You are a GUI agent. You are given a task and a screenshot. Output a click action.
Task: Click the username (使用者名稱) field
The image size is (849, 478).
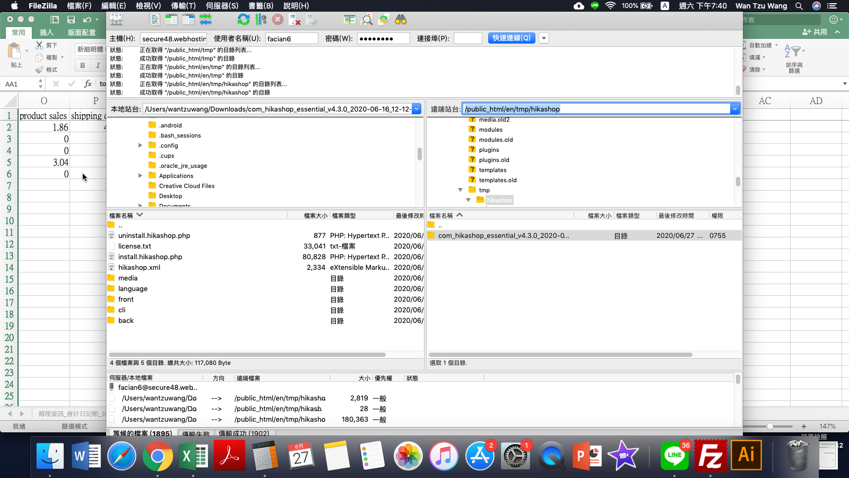(291, 39)
